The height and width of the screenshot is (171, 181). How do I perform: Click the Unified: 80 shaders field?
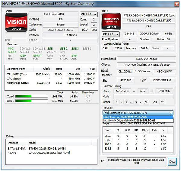(163, 39)
